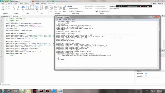Click the Step Out debugger icon
This screenshot has width=165, height=93.
point(60,7)
